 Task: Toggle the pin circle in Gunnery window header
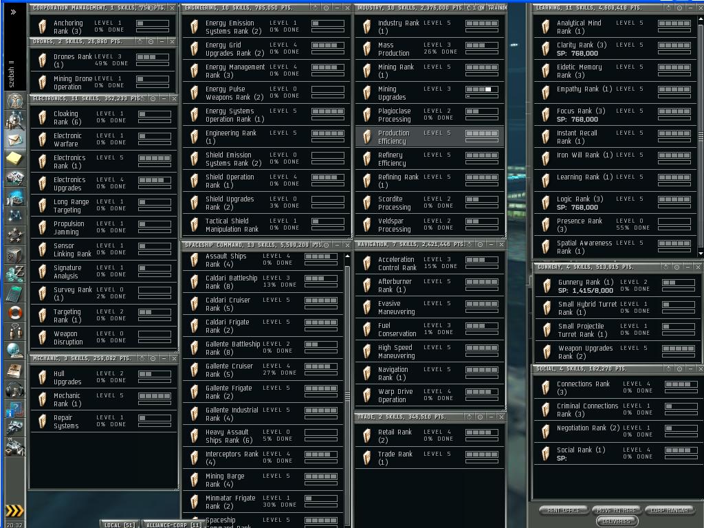click(x=677, y=267)
